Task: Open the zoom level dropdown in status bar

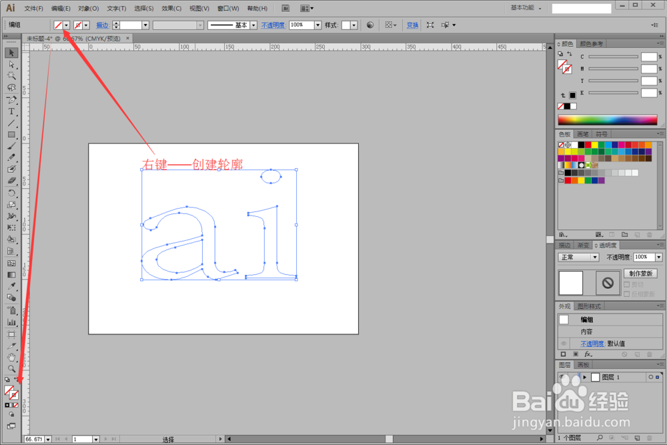Action: point(48,439)
